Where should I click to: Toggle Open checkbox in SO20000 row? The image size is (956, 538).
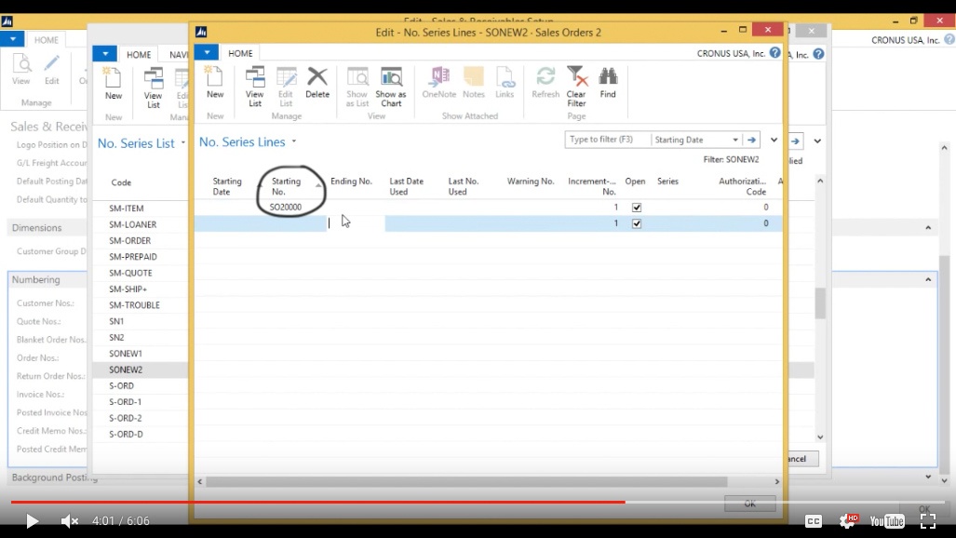coord(637,208)
